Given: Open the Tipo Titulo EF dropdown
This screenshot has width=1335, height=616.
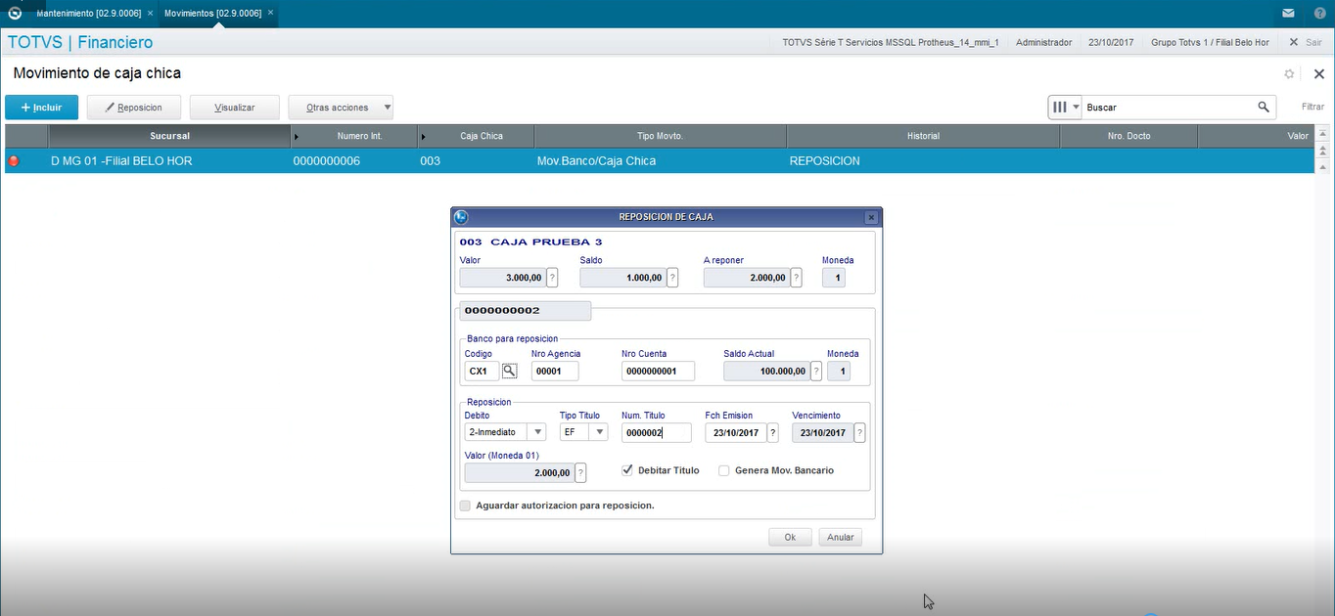Looking at the screenshot, I should pos(599,432).
